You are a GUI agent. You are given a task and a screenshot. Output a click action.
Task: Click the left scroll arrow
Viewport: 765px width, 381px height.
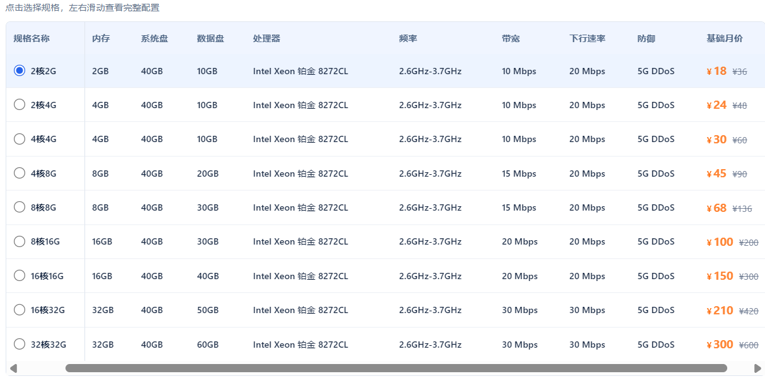(x=13, y=368)
